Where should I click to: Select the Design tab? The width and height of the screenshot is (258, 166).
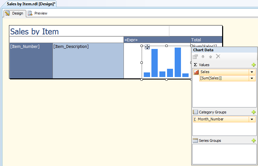(14, 13)
